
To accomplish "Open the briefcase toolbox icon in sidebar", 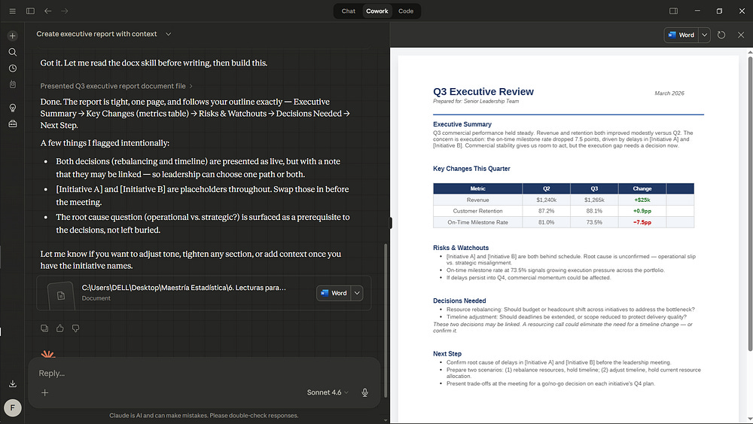I will [x=13, y=124].
